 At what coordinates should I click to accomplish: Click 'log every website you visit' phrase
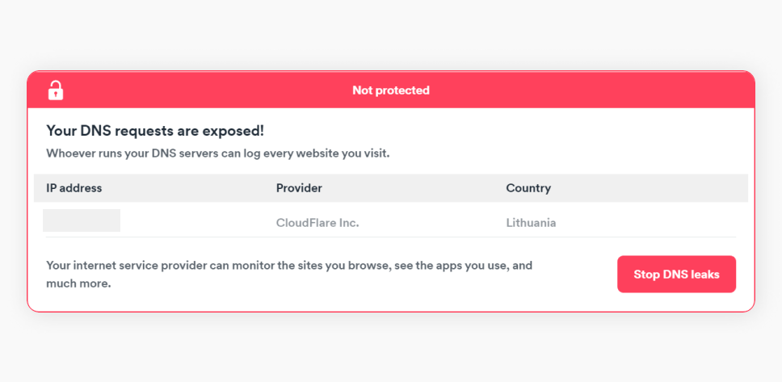pyautogui.click(x=315, y=153)
